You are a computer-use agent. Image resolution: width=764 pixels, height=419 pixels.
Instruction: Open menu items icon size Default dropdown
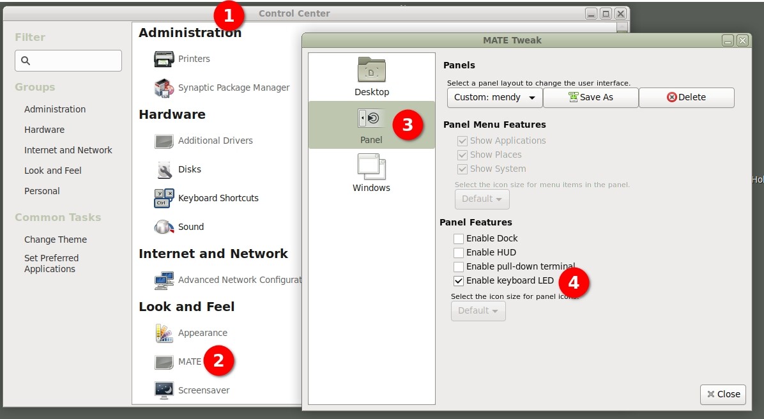[x=482, y=199]
